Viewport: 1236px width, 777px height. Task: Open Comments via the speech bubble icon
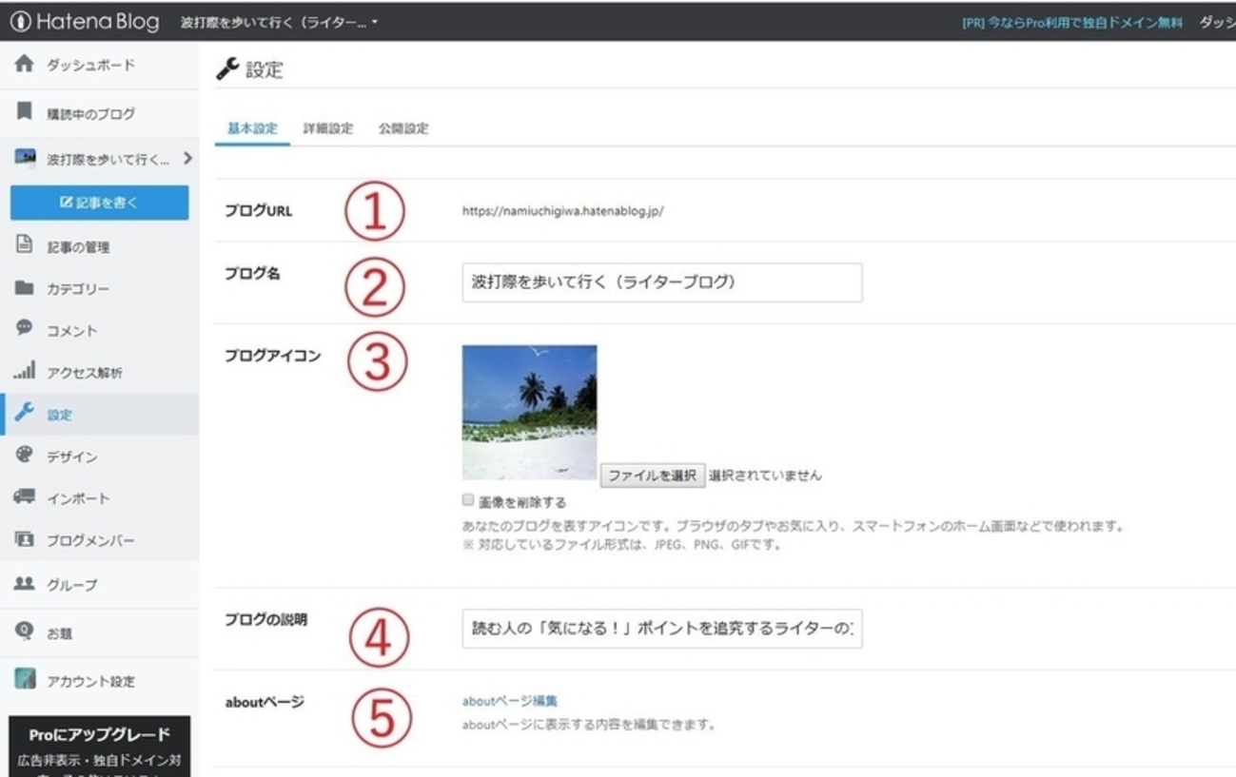25,329
